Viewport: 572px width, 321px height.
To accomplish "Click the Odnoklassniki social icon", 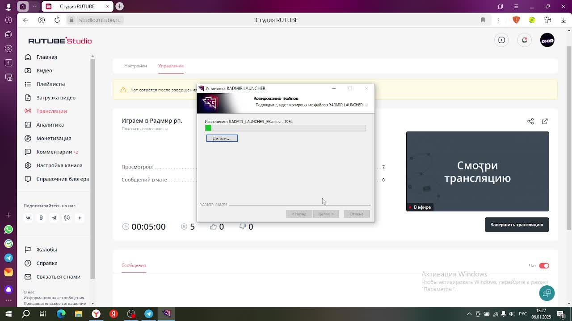I will coord(41,218).
